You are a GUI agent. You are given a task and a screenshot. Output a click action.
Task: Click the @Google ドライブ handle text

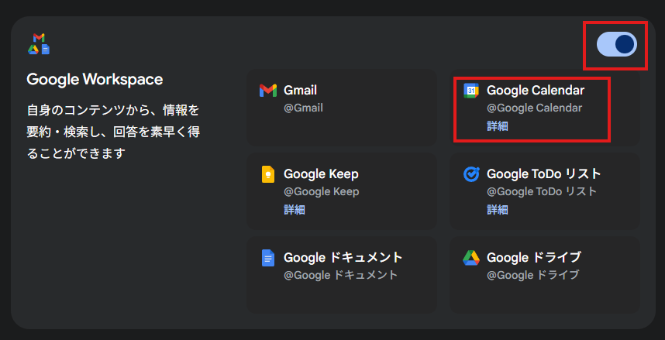point(533,275)
